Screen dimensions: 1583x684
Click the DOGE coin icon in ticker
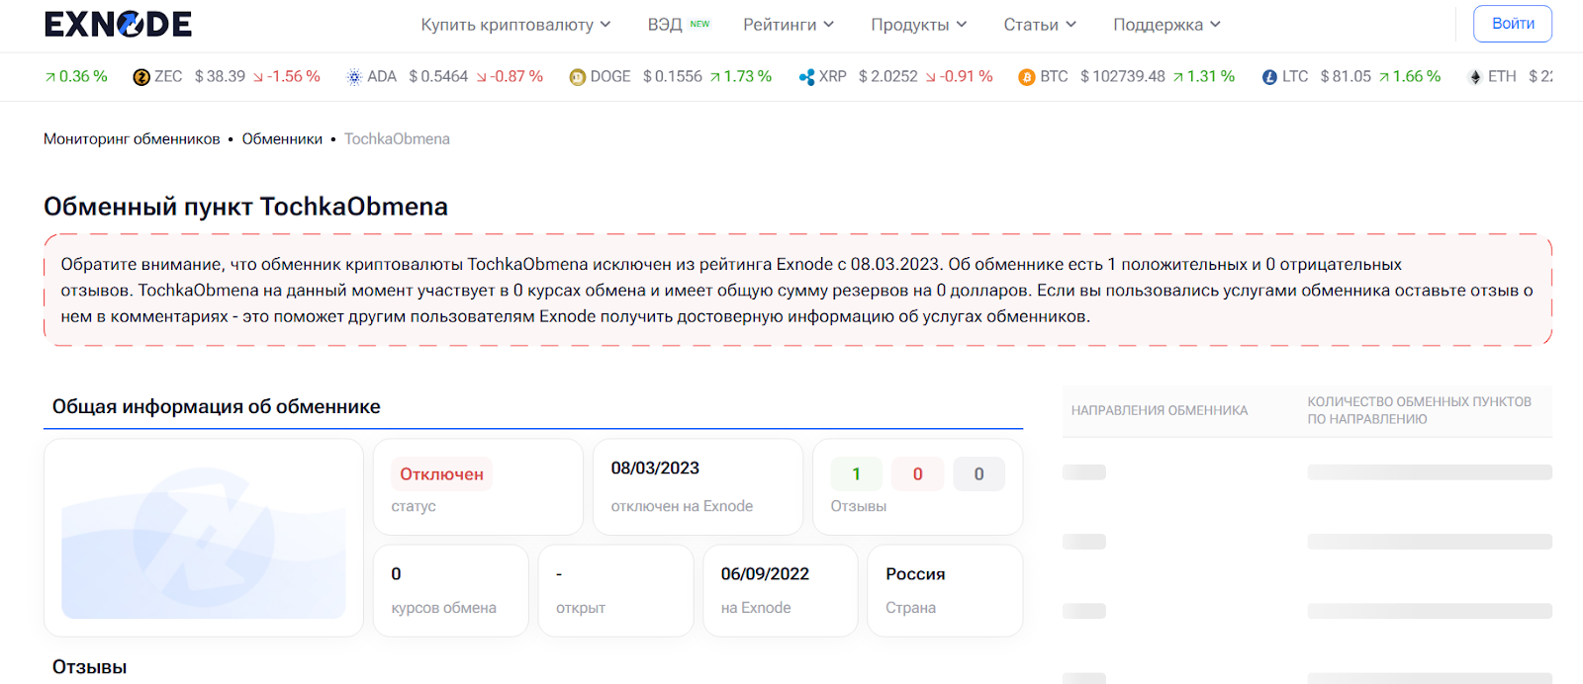(x=578, y=77)
